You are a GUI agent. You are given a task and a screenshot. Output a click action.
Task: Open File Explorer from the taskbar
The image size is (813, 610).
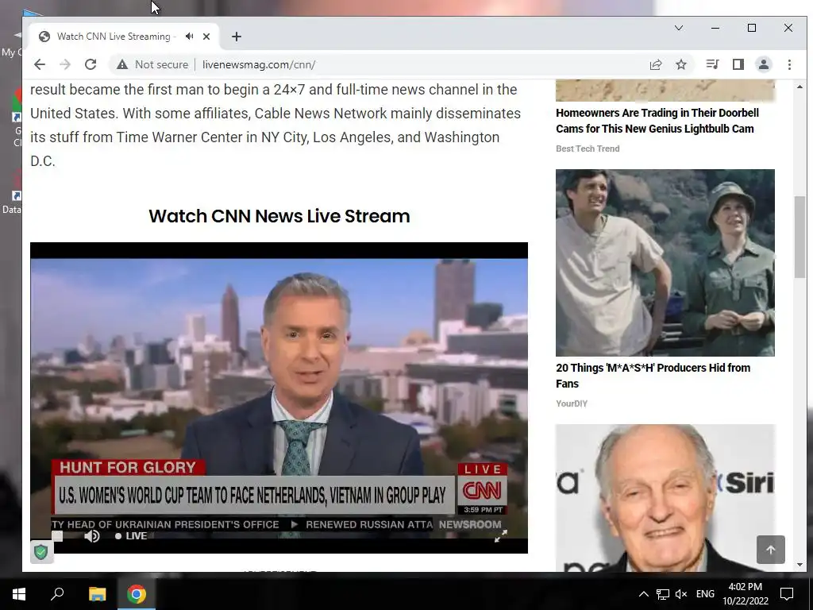[x=97, y=594]
